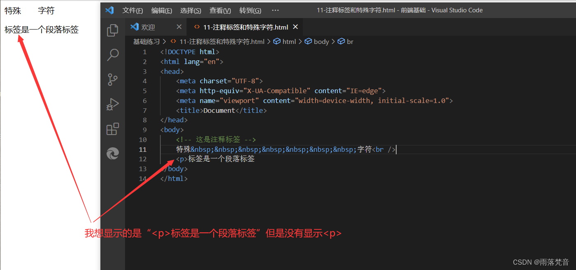Close the 欢迎 tab
This screenshot has width=576, height=270.
pyautogui.click(x=179, y=27)
